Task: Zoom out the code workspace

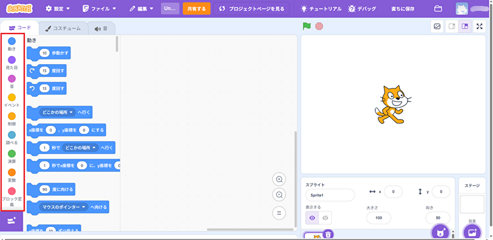Action: 279,195
